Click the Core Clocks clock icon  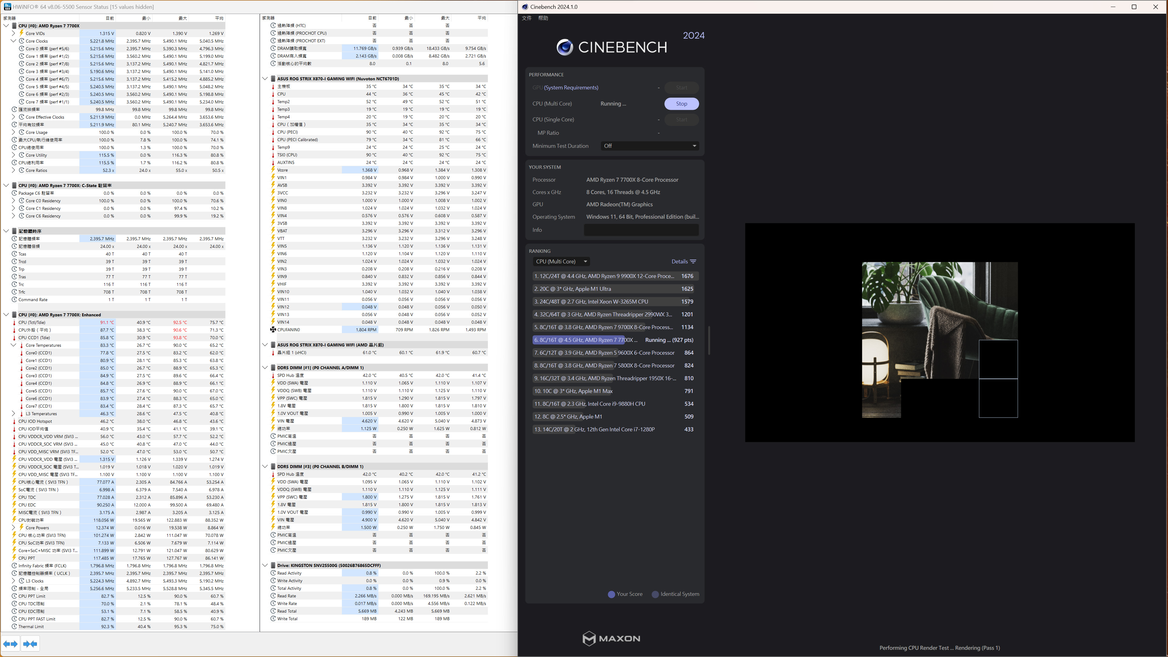(21, 41)
